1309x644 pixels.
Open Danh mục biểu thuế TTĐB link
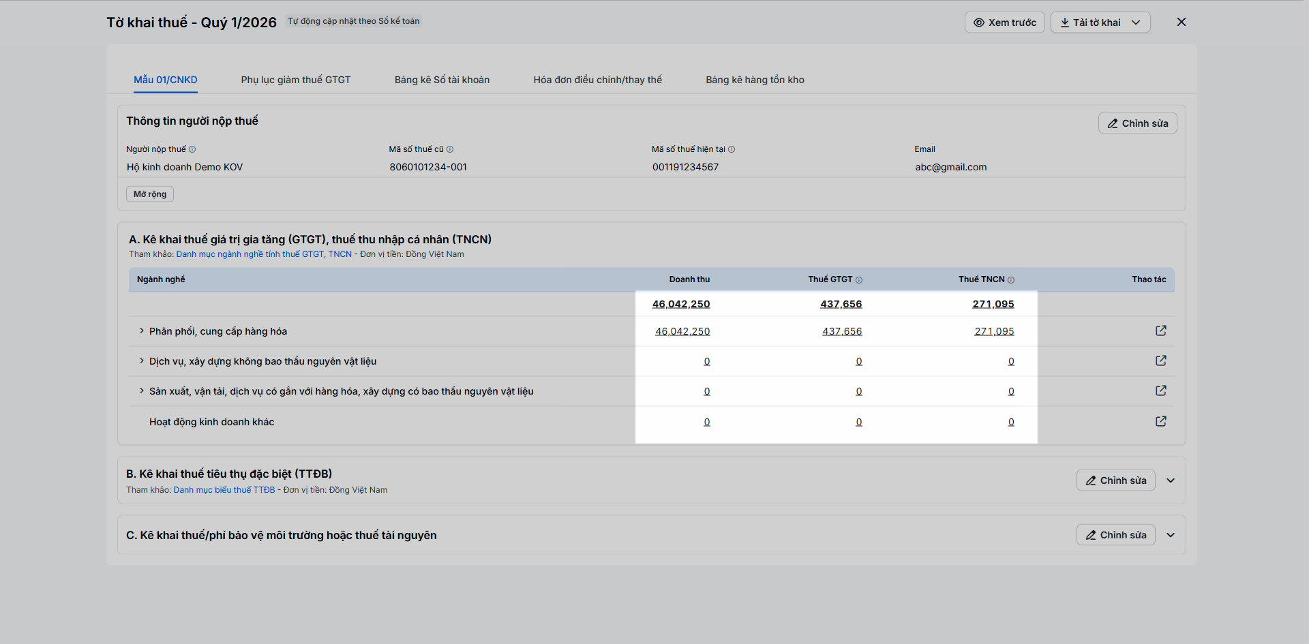(224, 490)
